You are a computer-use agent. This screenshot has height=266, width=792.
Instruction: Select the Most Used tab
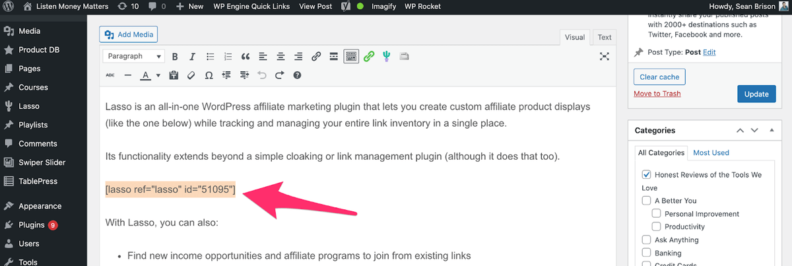[711, 152]
